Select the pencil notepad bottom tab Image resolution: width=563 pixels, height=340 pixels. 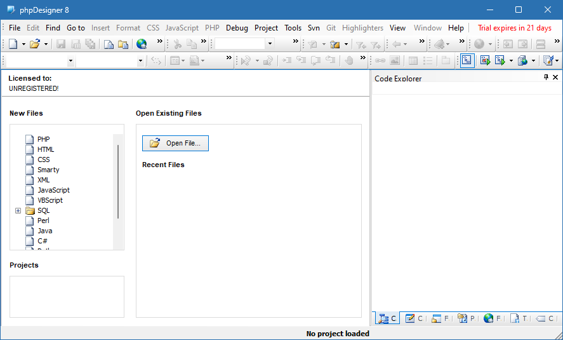coord(414,318)
